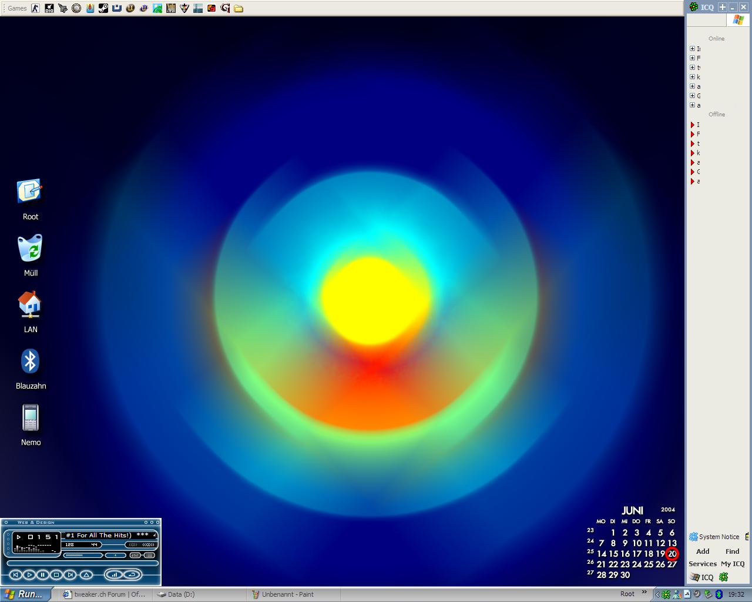Launch the XIII game shortcut
The width and height of the screenshot is (752, 602).
170,8
